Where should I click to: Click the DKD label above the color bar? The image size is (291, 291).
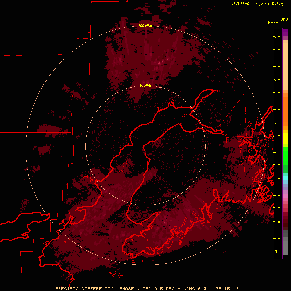[284, 19]
